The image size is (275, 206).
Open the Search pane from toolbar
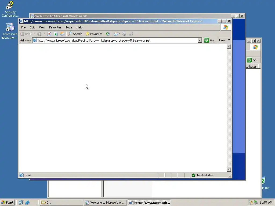coord(75,34)
